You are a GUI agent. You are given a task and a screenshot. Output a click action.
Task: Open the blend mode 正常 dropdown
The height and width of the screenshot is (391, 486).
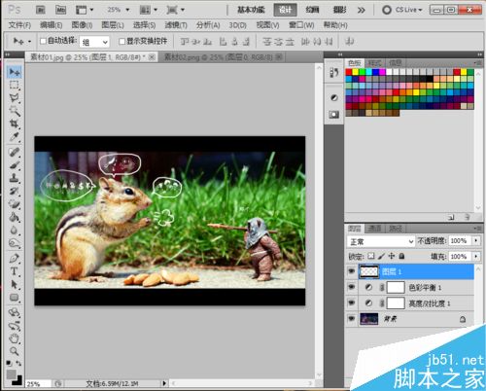(381, 241)
